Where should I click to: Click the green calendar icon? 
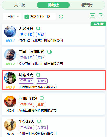[x=27, y=17]
